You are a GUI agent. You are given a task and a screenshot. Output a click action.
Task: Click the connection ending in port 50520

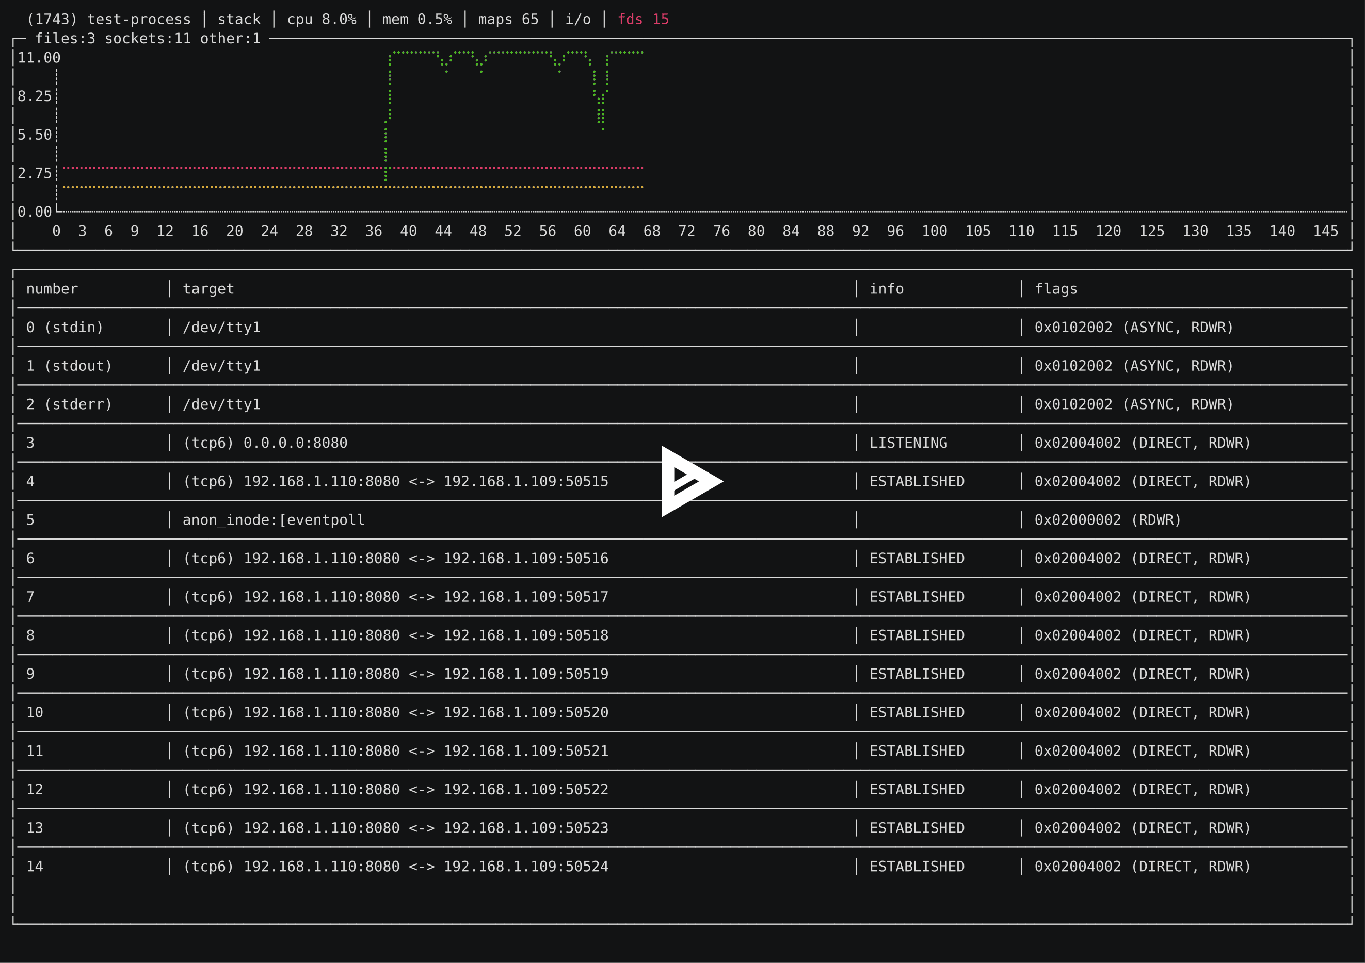pyautogui.click(x=396, y=713)
